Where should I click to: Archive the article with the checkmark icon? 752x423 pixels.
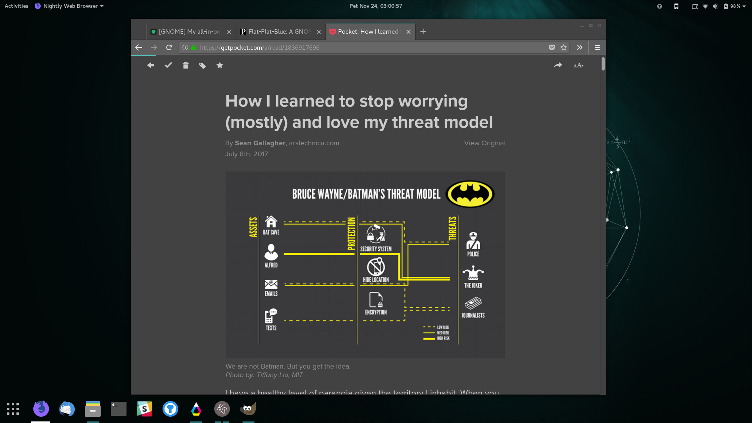click(168, 65)
